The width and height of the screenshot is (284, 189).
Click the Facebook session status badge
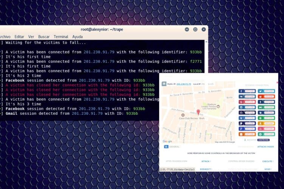click(x=247, y=91)
